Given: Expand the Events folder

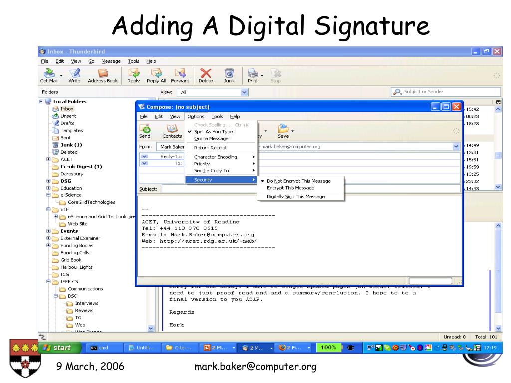Looking at the screenshot, I should tap(48, 231).
